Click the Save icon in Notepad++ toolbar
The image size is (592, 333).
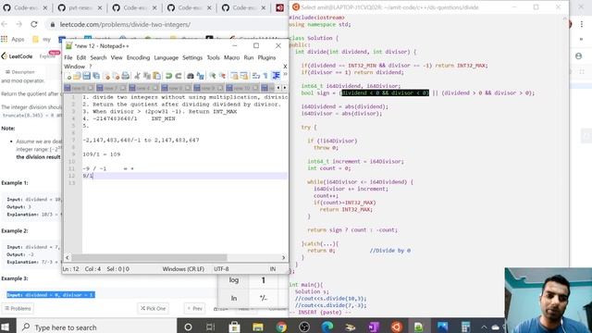(x=86, y=76)
